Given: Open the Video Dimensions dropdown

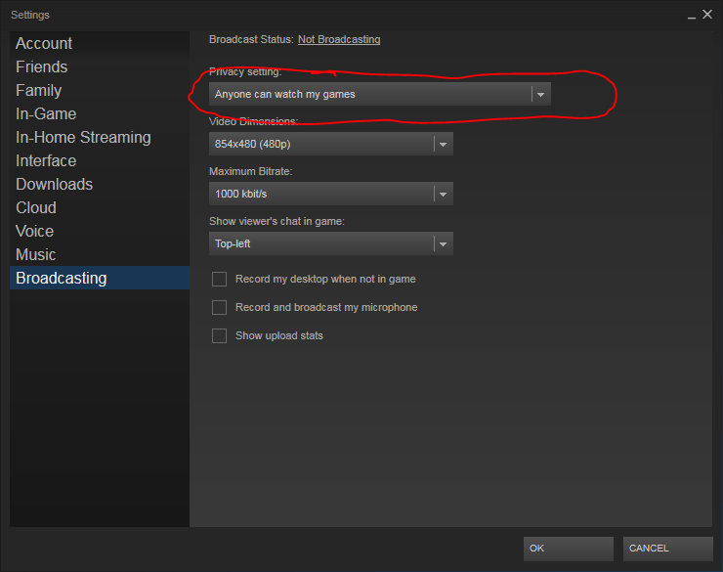Looking at the screenshot, I should point(331,144).
